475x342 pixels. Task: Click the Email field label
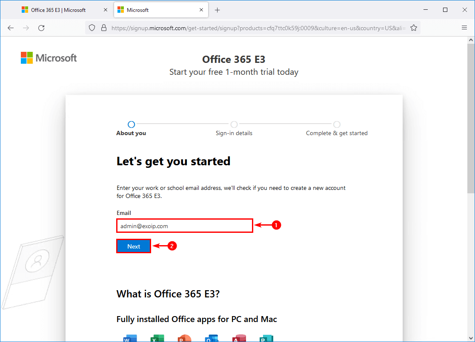pos(123,213)
